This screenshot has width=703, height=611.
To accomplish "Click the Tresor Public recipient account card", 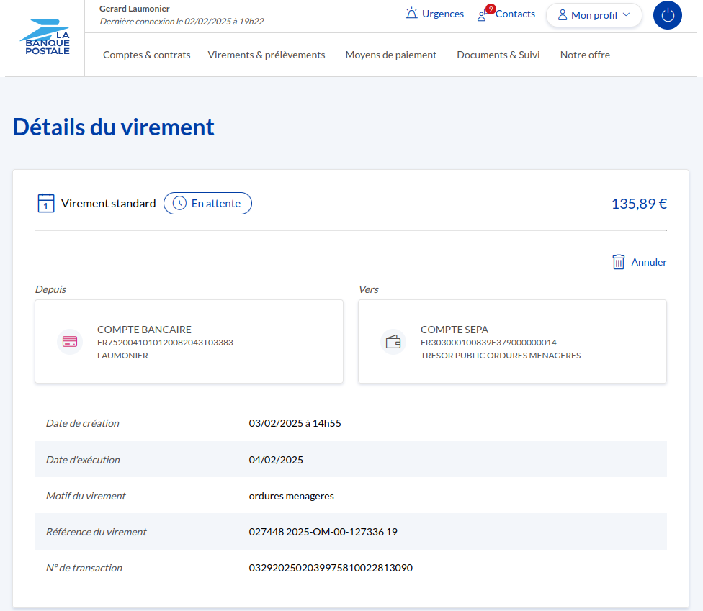I will 512,342.
